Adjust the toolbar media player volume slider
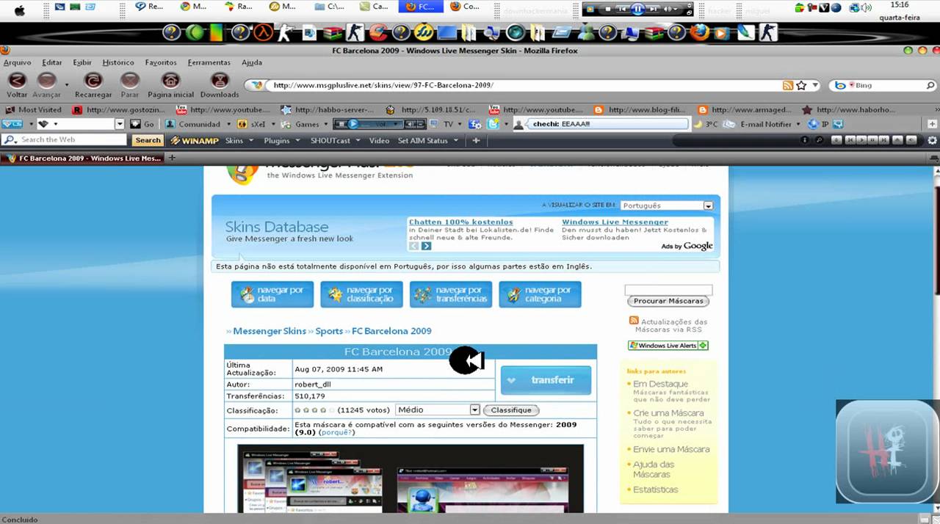This screenshot has height=524, width=940. point(382,124)
